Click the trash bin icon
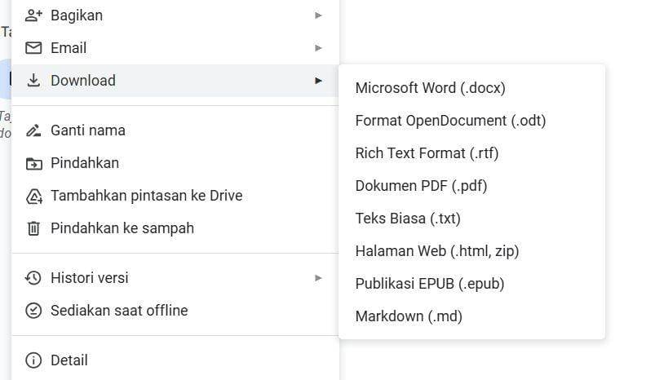The image size is (655, 380). click(33, 228)
